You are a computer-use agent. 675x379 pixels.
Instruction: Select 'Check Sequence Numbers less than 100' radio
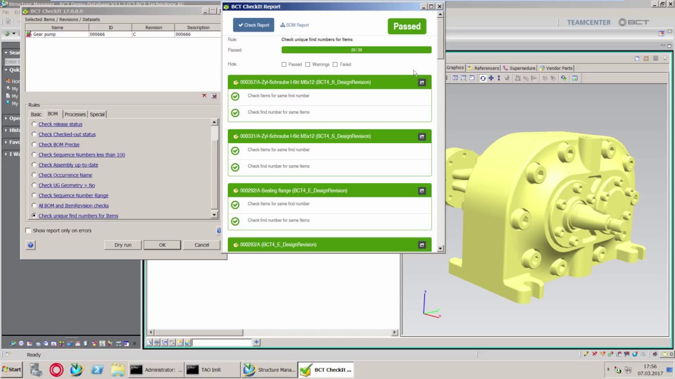tap(34, 155)
